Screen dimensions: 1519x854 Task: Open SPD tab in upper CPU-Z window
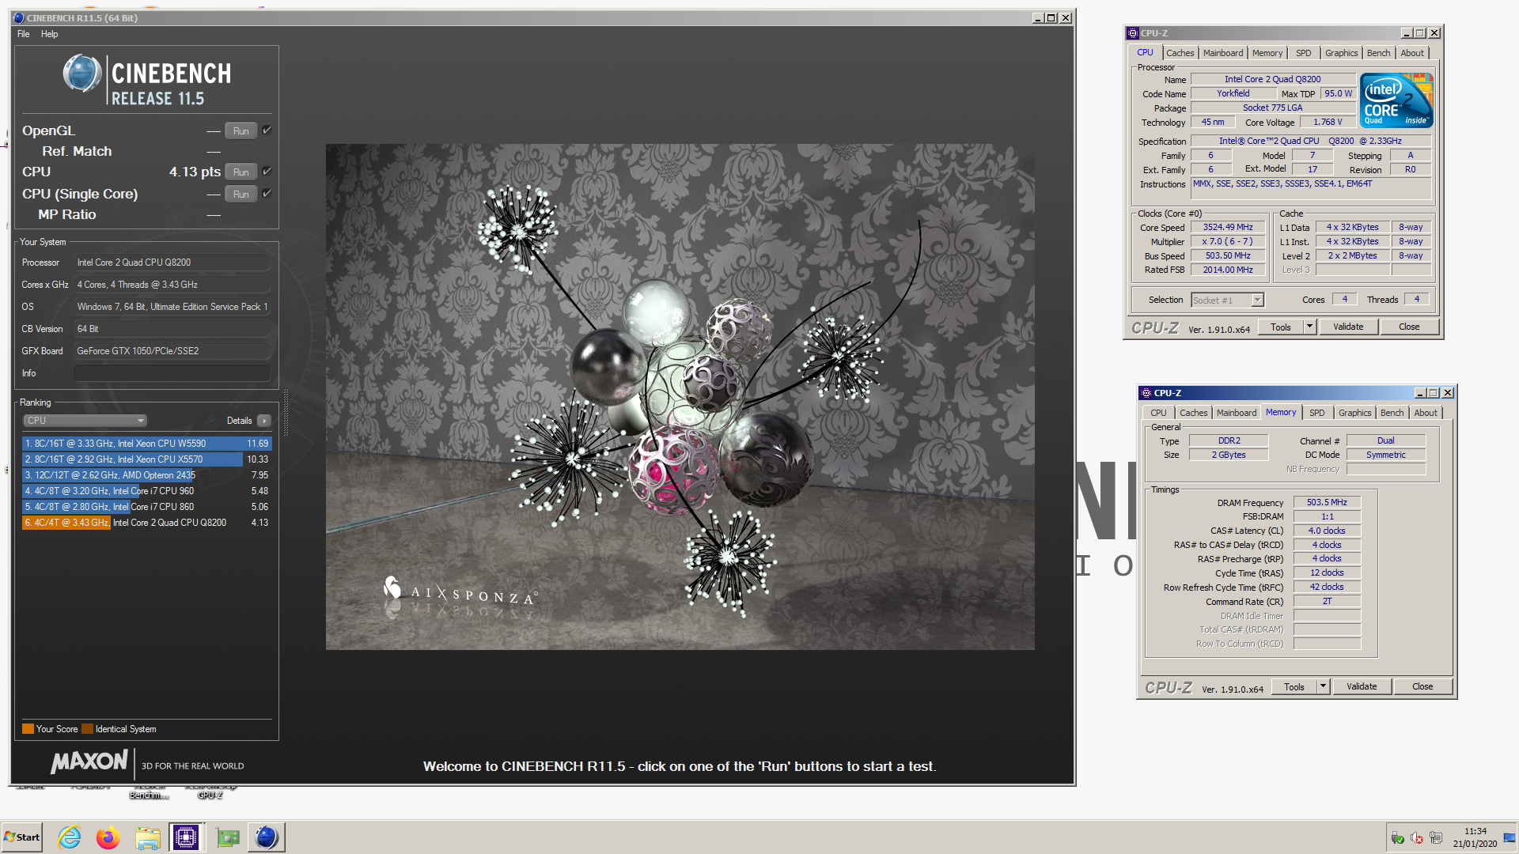1303,53
